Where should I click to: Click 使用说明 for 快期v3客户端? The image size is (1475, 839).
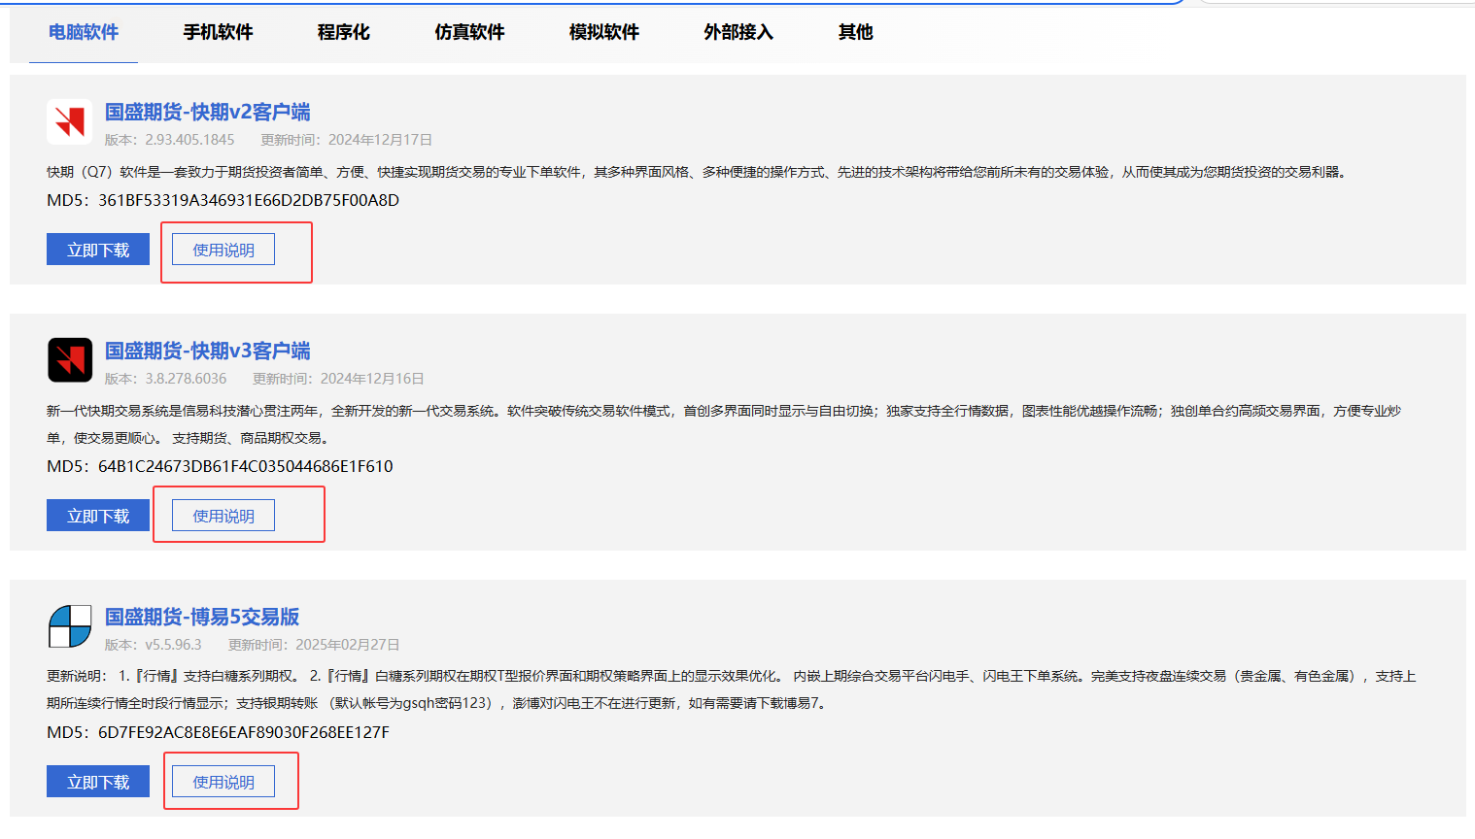[223, 516]
